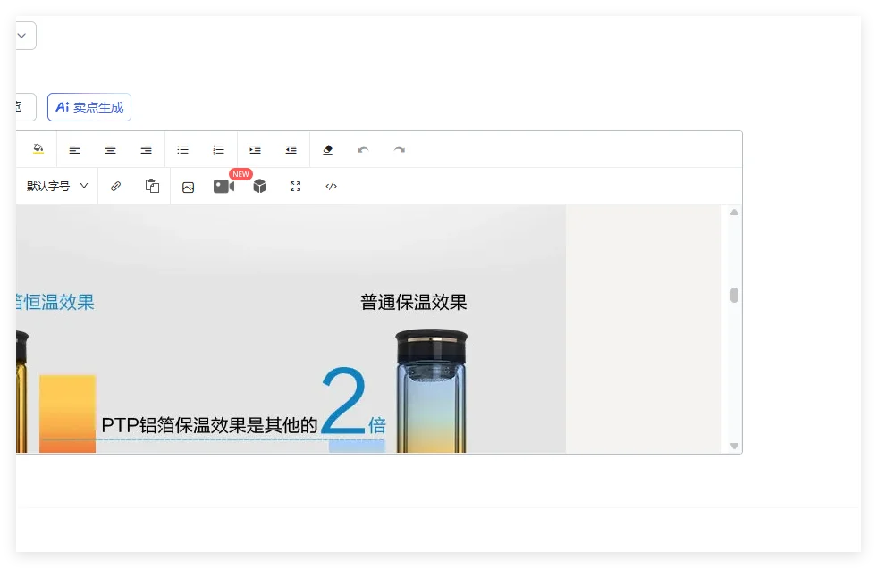The height and width of the screenshot is (568, 877).
Task: Decrease the paragraph indent
Action: click(291, 150)
